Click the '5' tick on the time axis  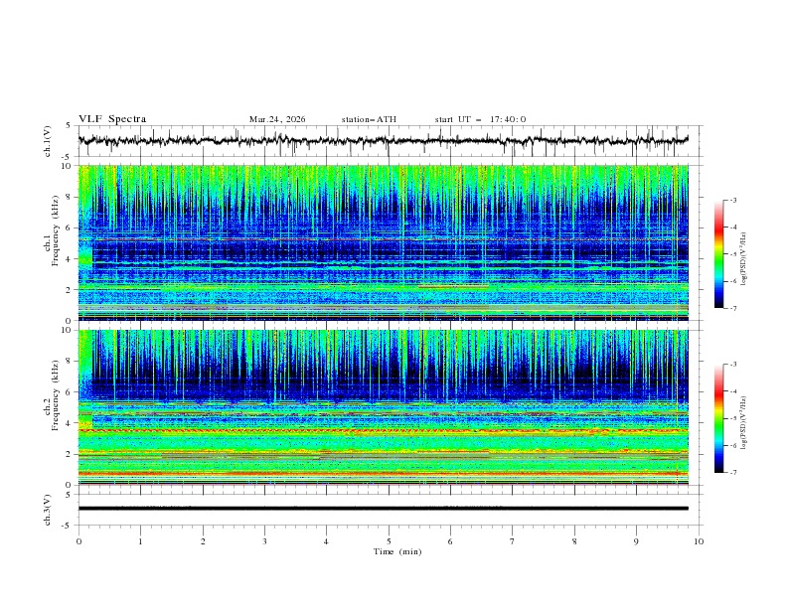point(389,541)
